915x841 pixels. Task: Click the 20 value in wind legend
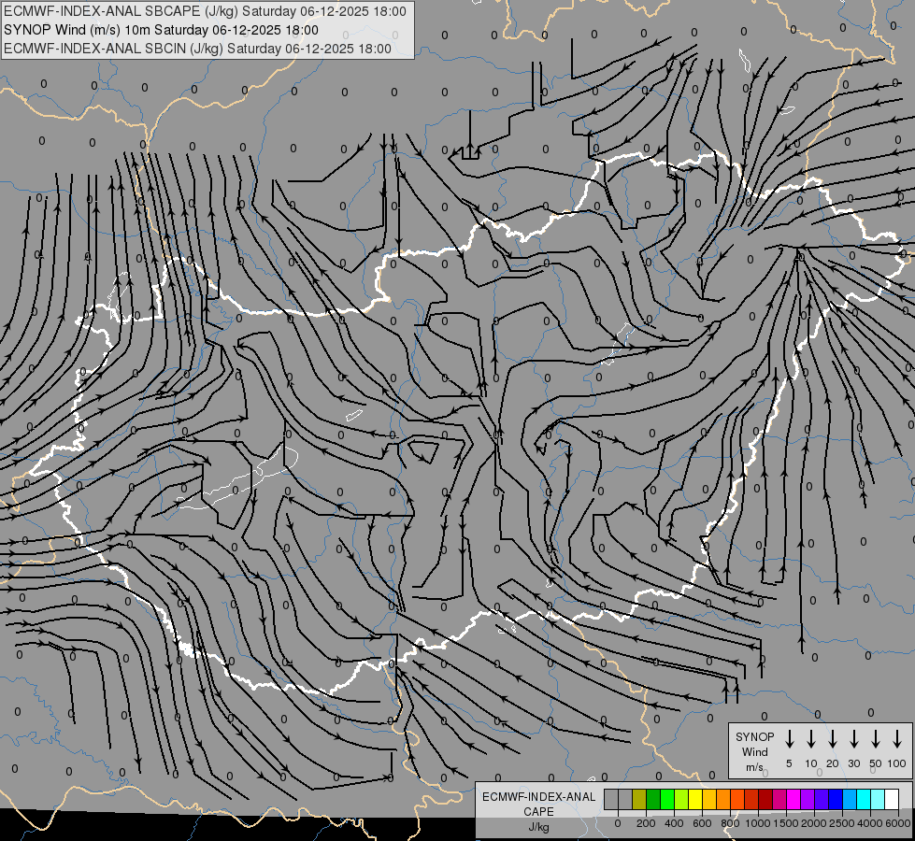point(833,763)
